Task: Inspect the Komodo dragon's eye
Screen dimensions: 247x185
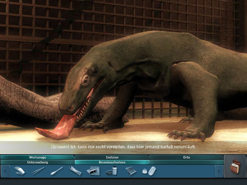Action: click(85, 80)
